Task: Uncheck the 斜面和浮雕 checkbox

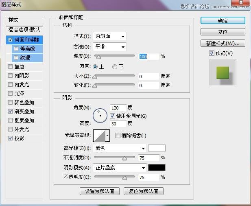Action: 11,40
